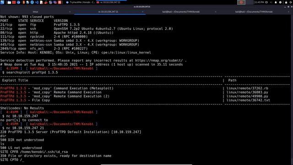Screen dimensions: 293x165
Task: Close the nc 10.10.159.247 21 tab
Action: point(142,12)
